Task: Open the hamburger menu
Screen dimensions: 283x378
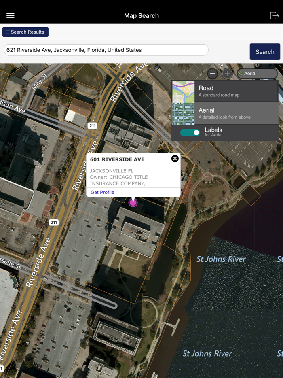Action: pos(11,15)
